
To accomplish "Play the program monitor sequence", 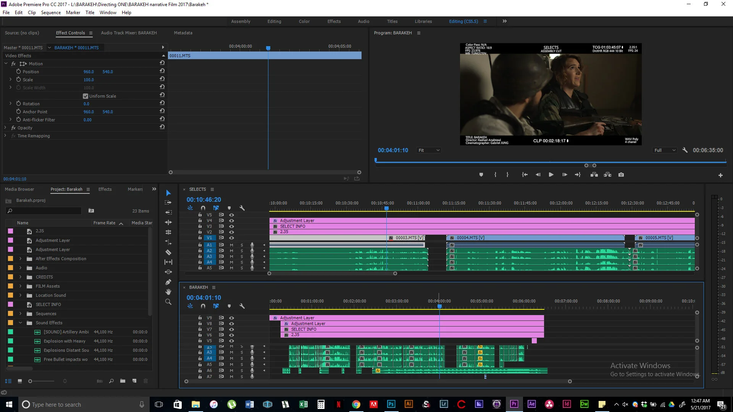I will click(551, 175).
